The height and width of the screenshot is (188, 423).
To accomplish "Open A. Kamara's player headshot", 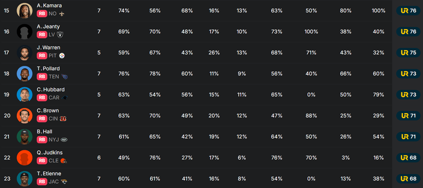I will pos(25,10).
